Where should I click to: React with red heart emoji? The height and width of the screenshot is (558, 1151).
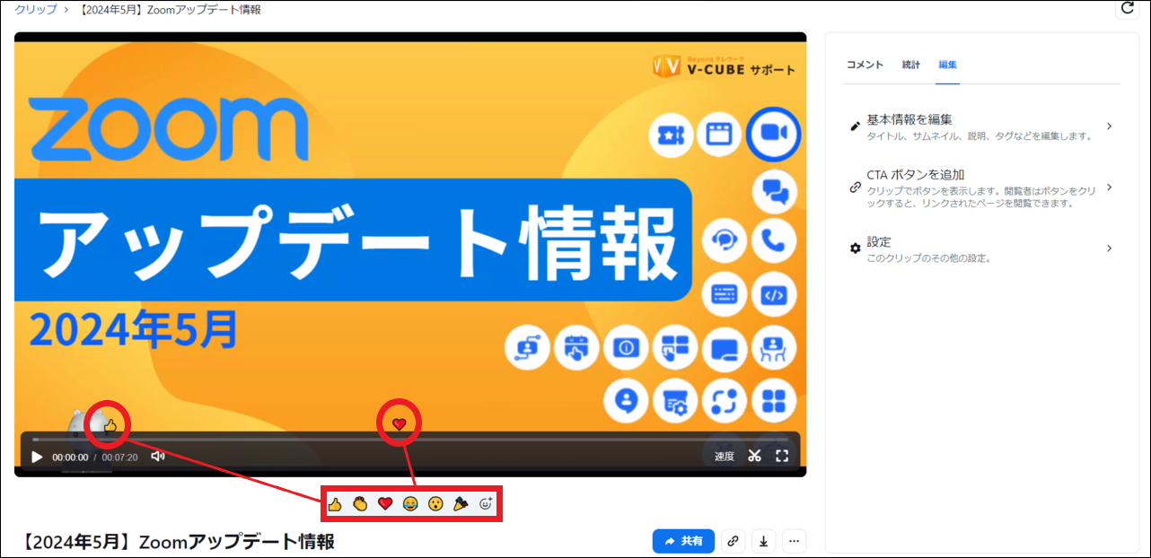[x=385, y=504]
